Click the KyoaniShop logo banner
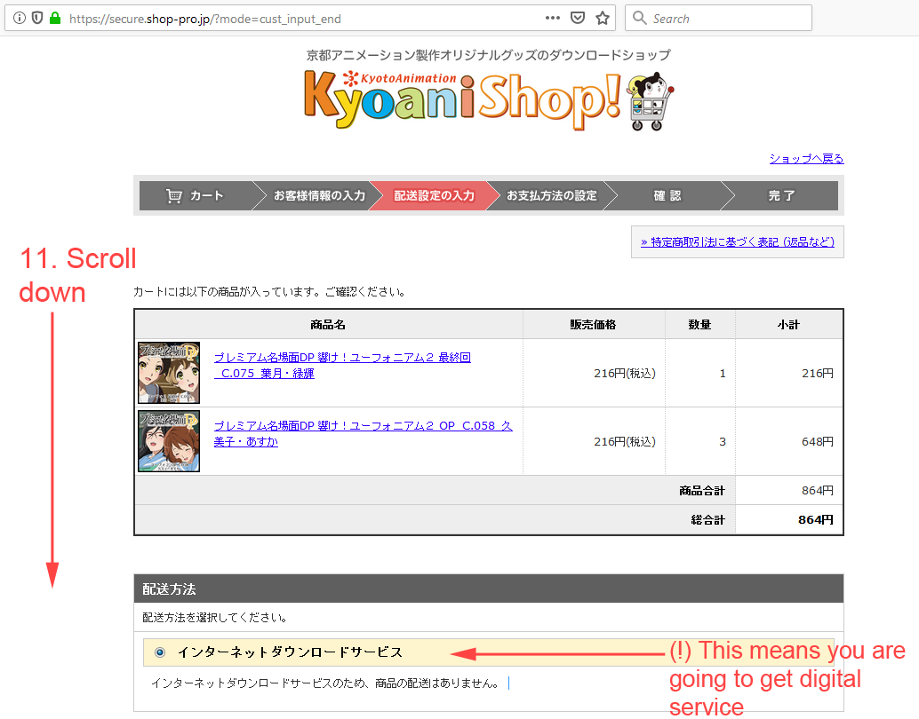Image resolution: width=919 pixels, height=719 pixels. click(461, 97)
